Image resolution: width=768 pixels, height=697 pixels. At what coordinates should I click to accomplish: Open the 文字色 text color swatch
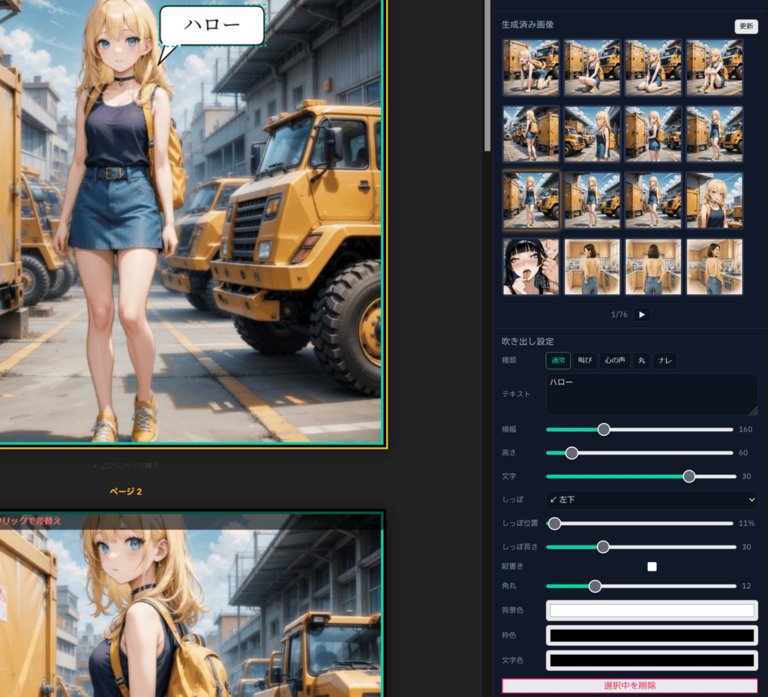[x=651, y=661]
